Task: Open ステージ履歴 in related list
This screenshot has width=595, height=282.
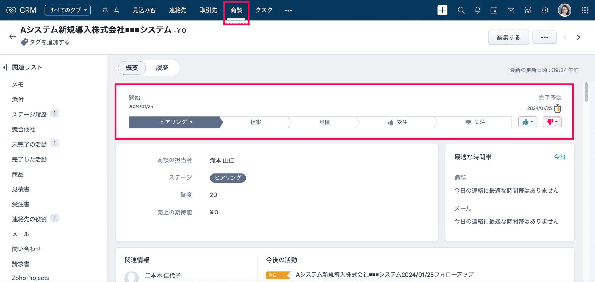Action: pyautogui.click(x=29, y=114)
